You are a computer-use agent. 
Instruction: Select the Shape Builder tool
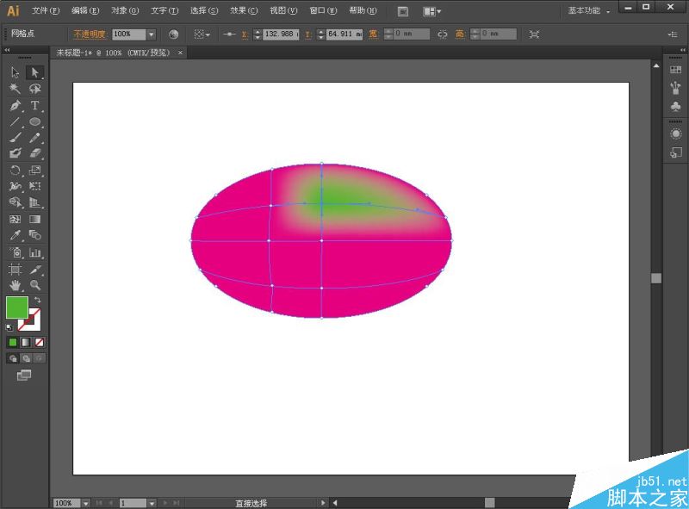(x=15, y=202)
